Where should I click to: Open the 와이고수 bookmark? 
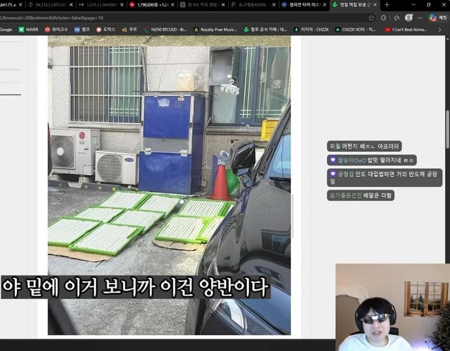coord(56,30)
